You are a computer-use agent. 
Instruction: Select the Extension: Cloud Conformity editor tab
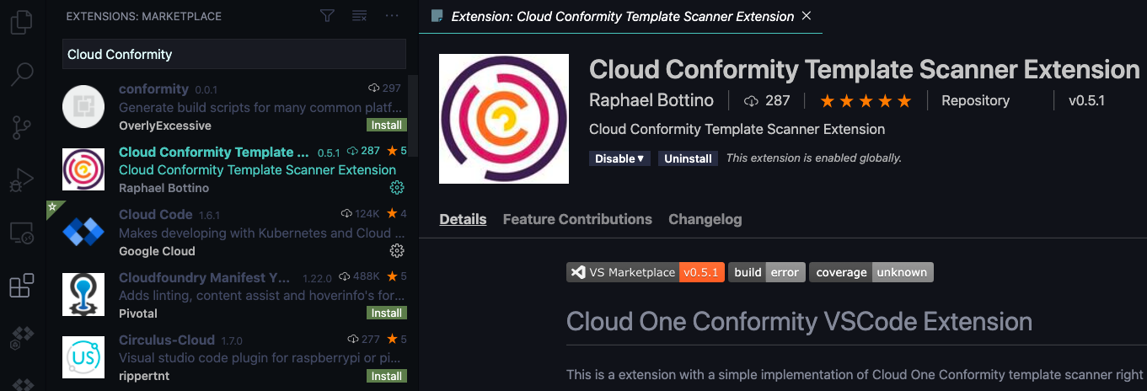click(623, 16)
